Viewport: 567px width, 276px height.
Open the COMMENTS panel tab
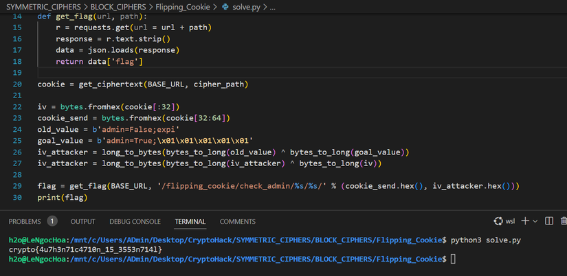238,222
